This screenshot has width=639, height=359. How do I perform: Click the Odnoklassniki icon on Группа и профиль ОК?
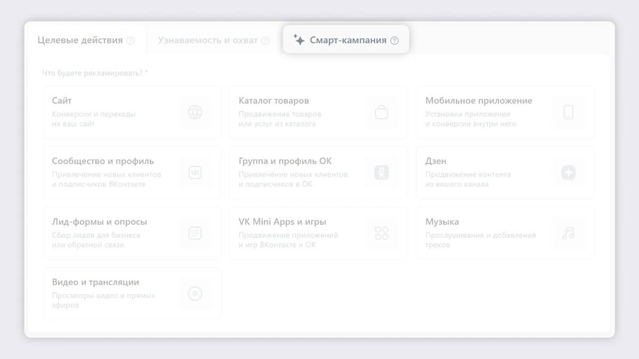(x=381, y=172)
